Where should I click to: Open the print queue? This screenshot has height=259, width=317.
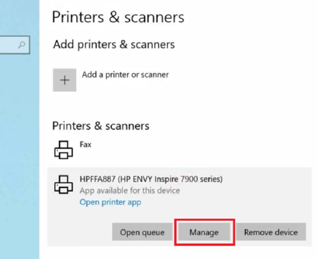(142, 232)
